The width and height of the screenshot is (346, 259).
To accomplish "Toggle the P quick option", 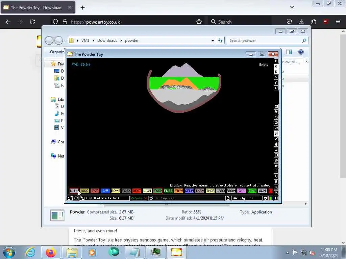I will point(276,61).
